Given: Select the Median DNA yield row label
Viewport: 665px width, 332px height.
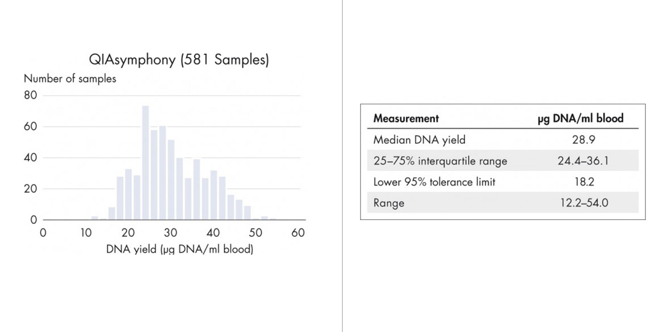Looking at the screenshot, I should [419, 140].
